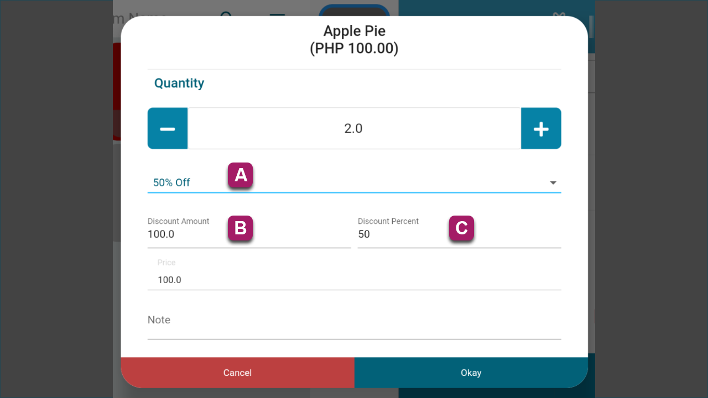708x398 pixels.
Task: Click the search magnifier icon behind dialog
Action: point(226,15)
